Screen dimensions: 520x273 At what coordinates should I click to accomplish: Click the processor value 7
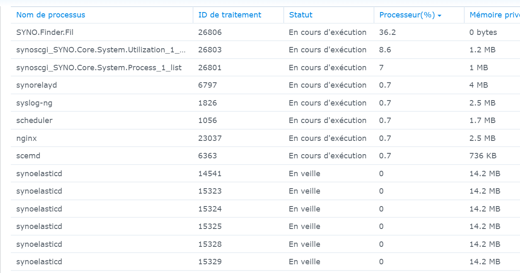pyautogui.click(x=381, y=68)
